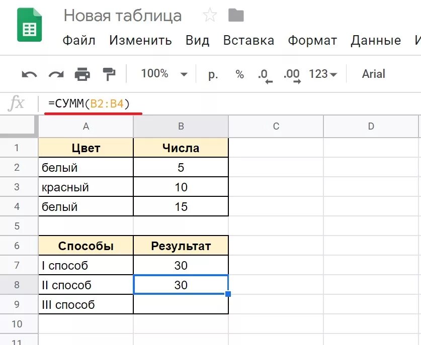Select column C header
421x345 pixels.
[276, 127]
